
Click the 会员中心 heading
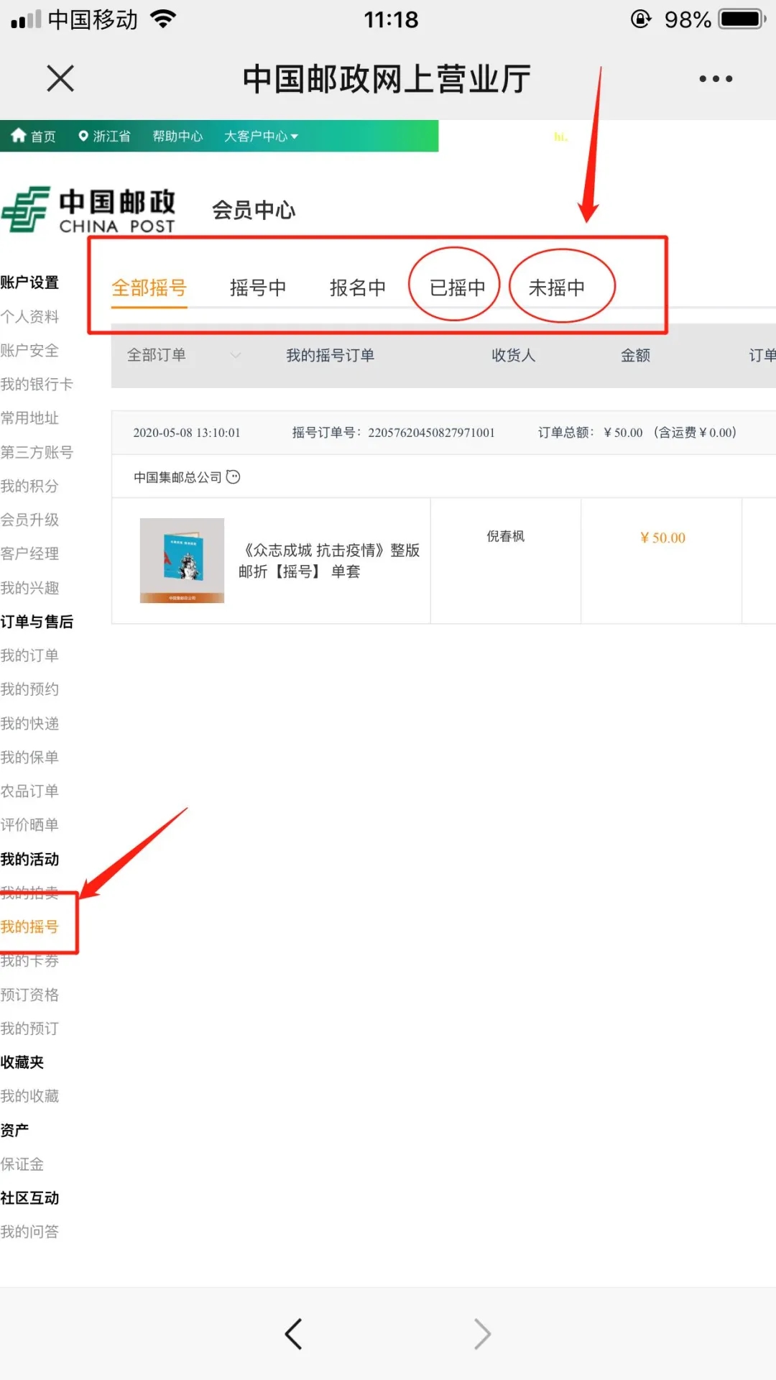(254, 210)
